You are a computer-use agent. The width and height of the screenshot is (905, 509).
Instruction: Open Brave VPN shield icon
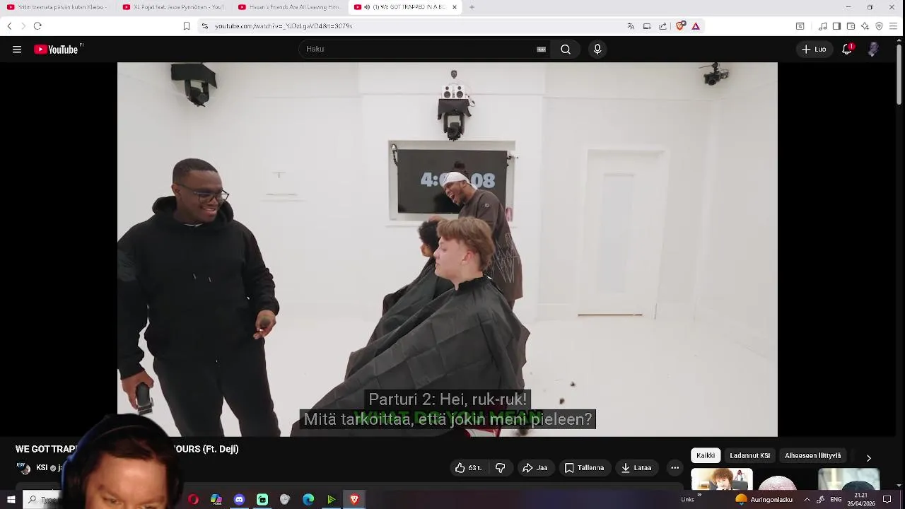coord(879,26)
